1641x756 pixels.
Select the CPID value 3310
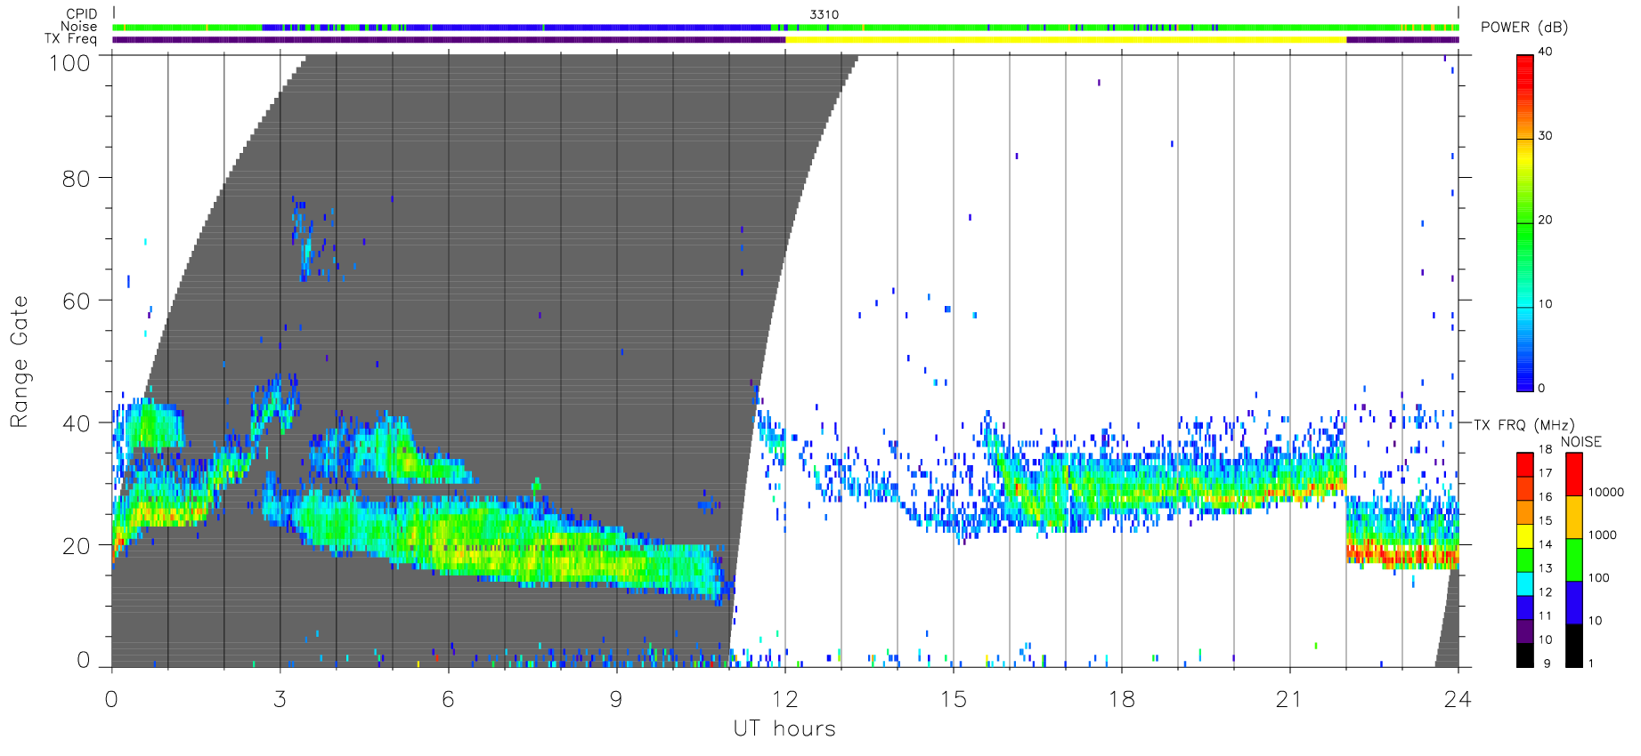(x=824, y=14)
